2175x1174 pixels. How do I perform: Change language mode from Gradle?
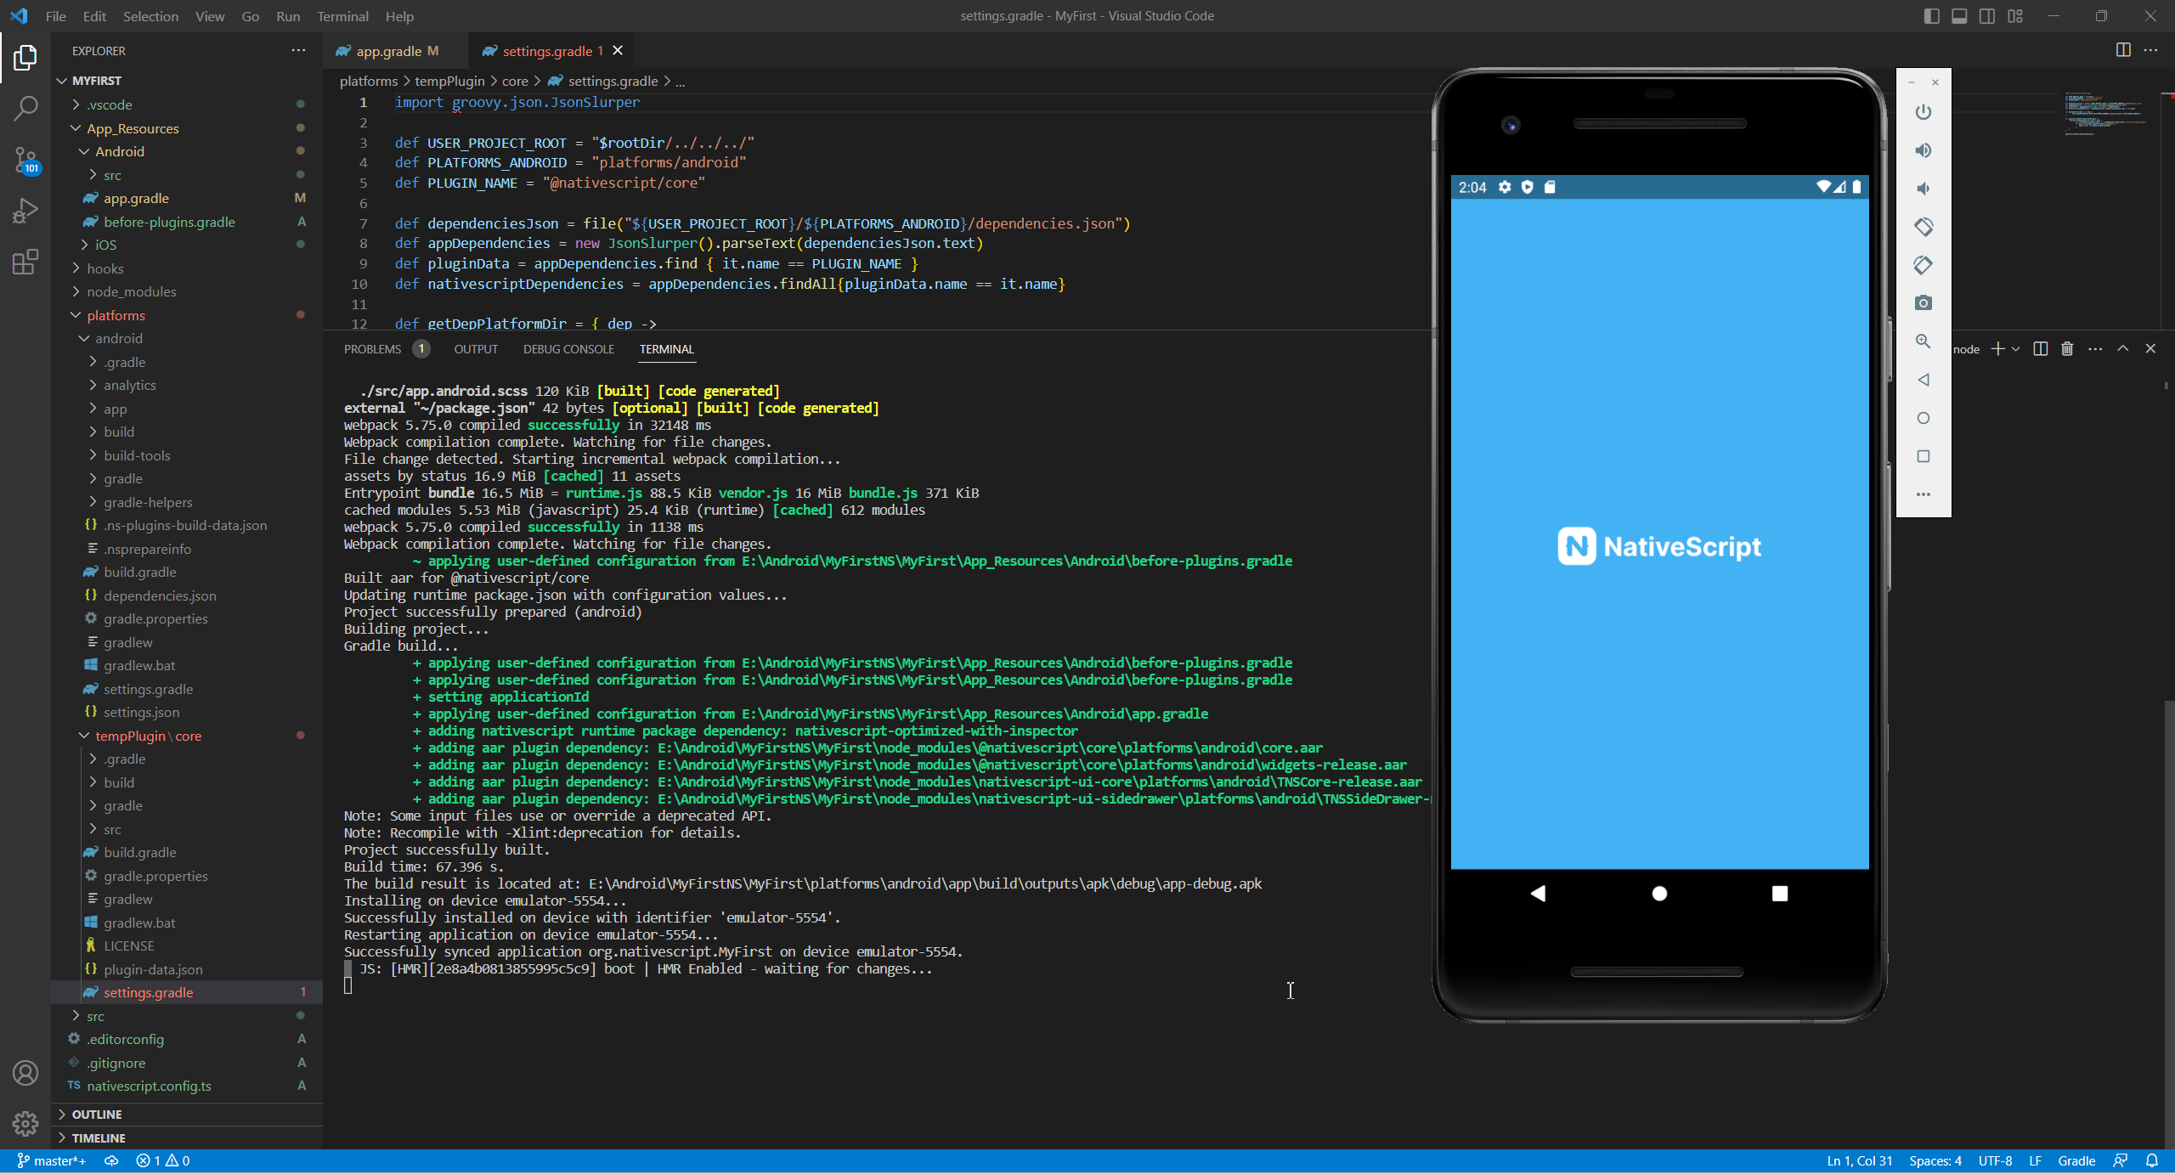(x=2076, y=1161)
